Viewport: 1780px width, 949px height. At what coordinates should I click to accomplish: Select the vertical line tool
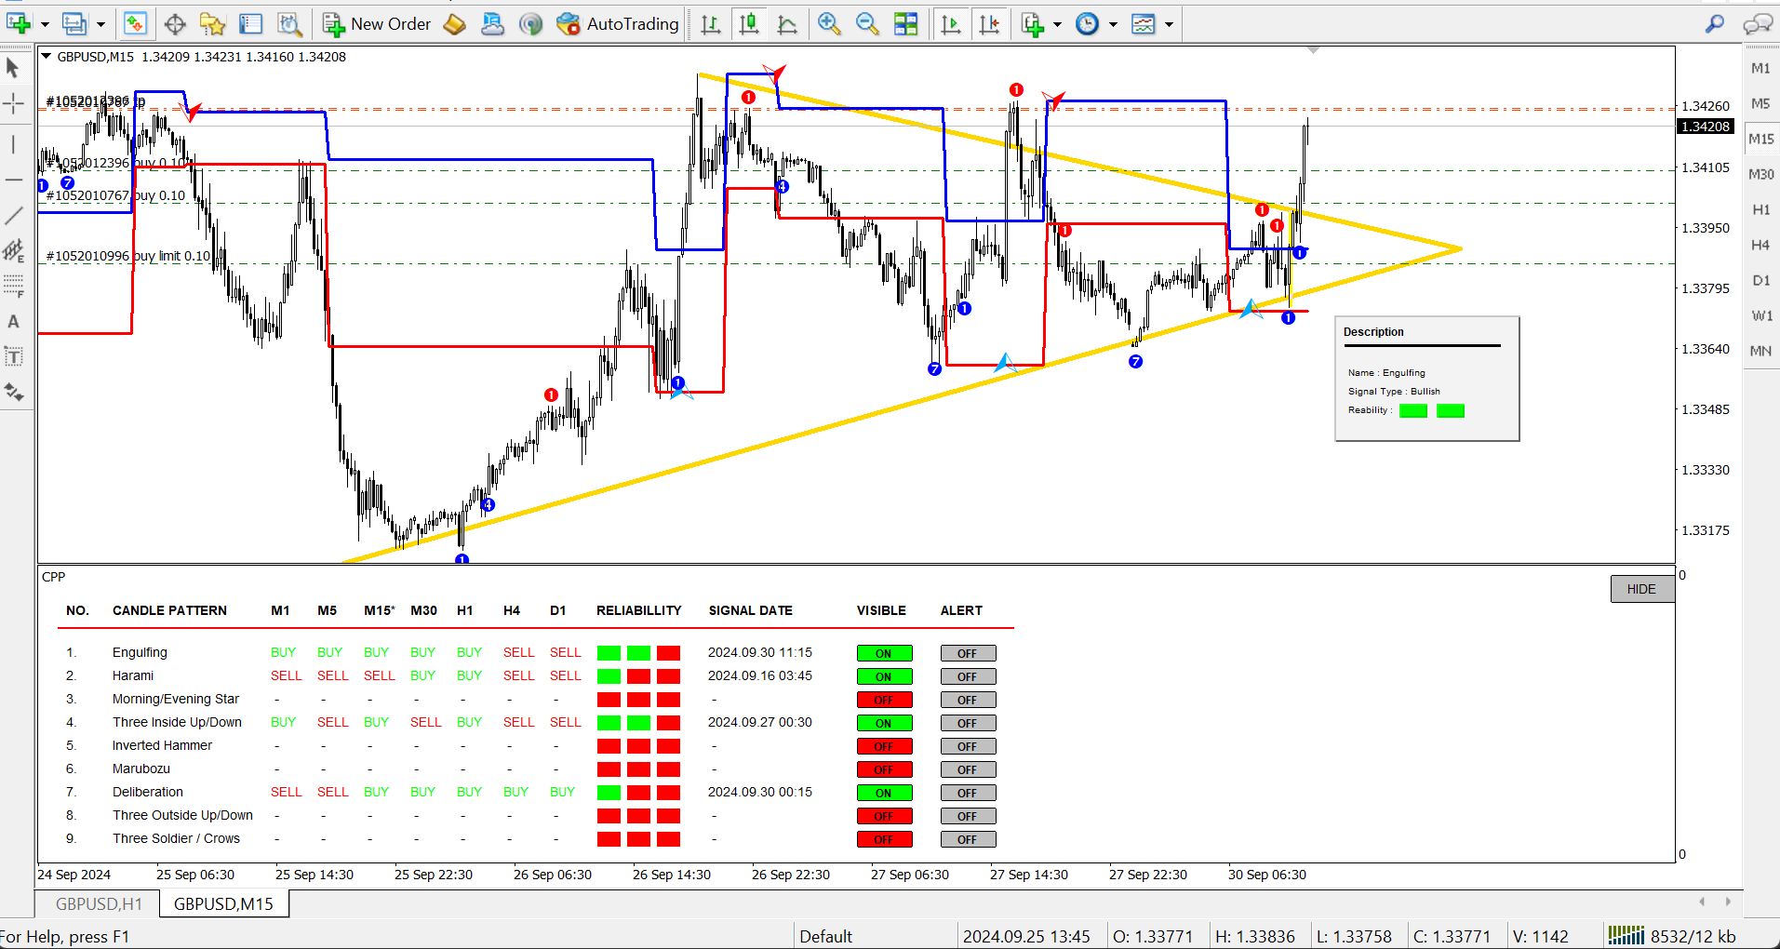click(13, 144)
